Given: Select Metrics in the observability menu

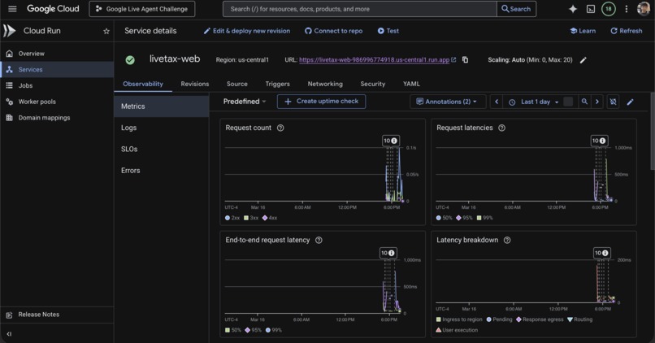Looking at the screenshot, I should coord(162,106).
